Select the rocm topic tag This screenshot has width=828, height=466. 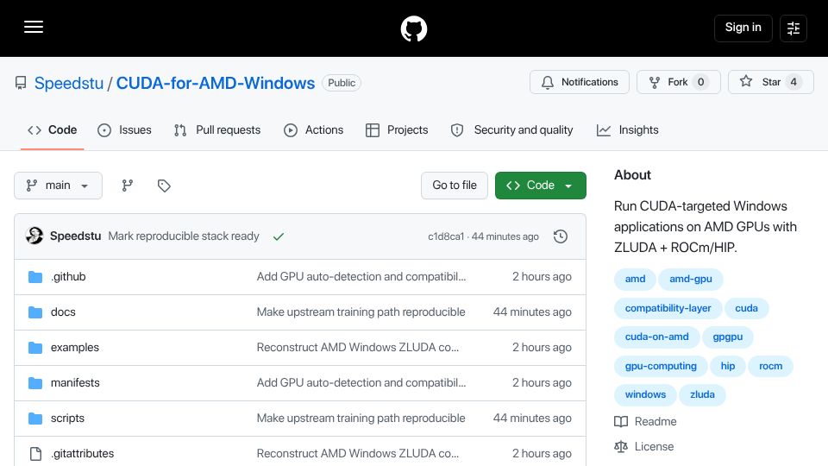770,366
